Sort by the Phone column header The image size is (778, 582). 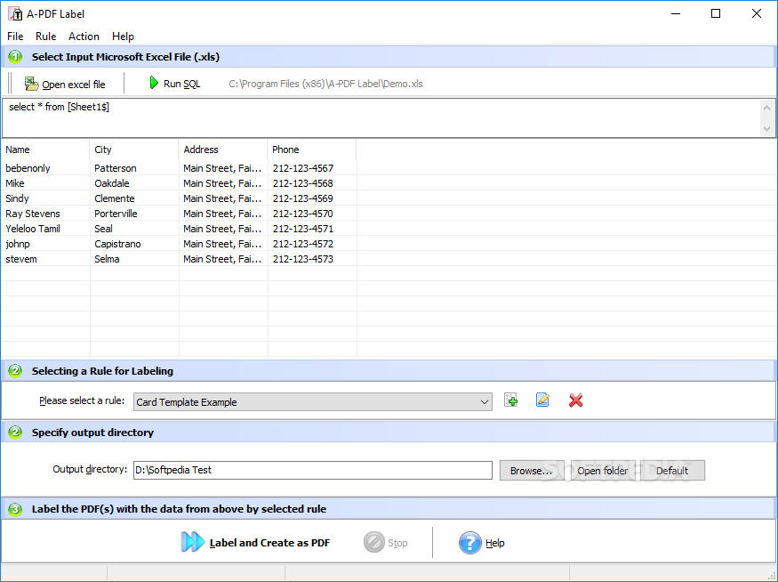tap(311, 150)
